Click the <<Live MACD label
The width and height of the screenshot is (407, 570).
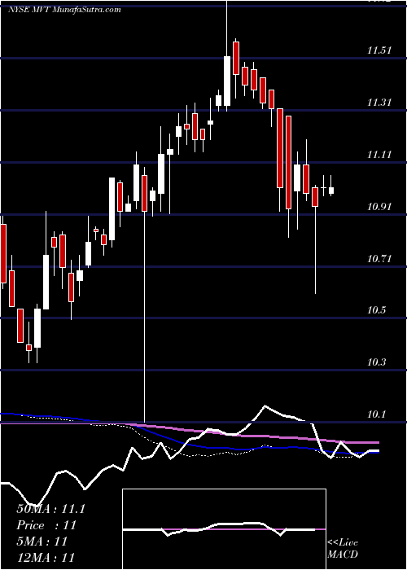tap(343, 549)
